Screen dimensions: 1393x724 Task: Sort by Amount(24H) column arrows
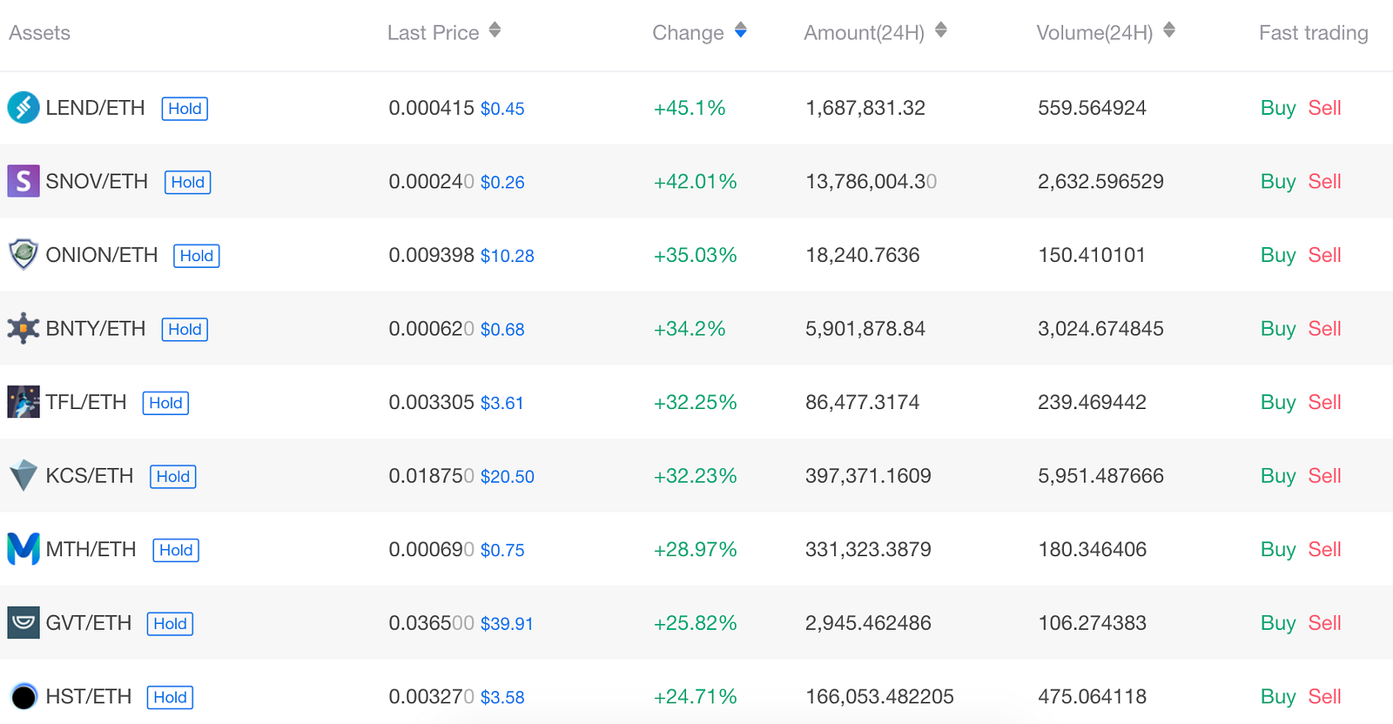coord(941,30)
